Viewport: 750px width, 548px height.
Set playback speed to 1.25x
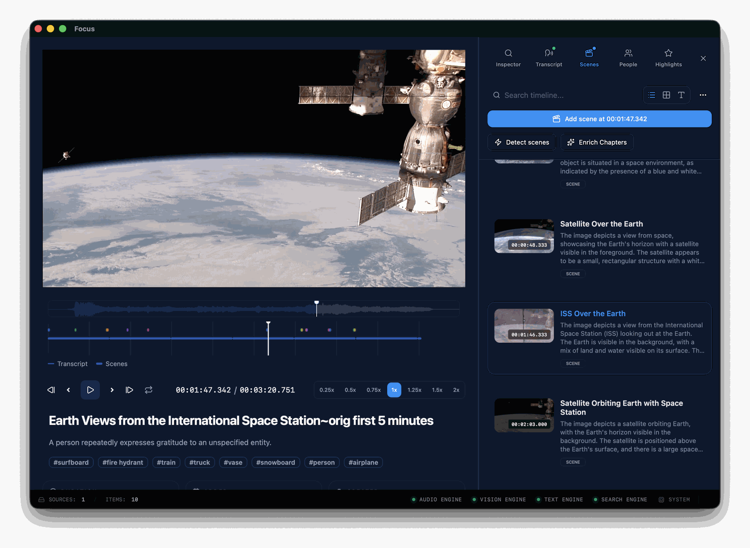[x=414, y=390]
